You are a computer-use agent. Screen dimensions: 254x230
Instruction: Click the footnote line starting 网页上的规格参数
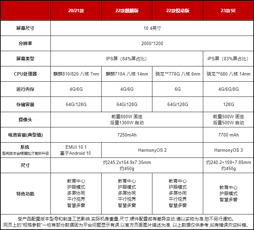point(126,225)
